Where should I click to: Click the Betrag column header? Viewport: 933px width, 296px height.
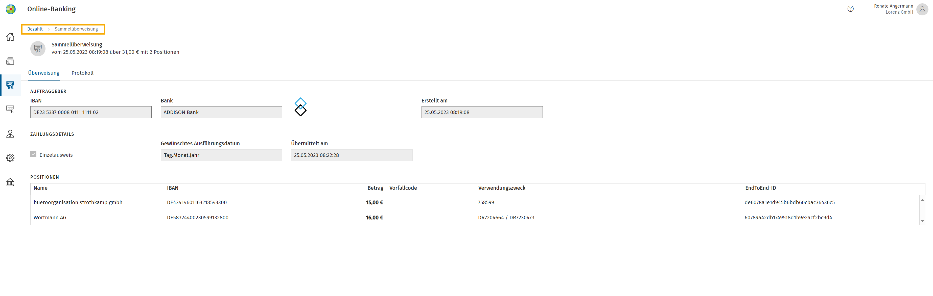point(375,188)
